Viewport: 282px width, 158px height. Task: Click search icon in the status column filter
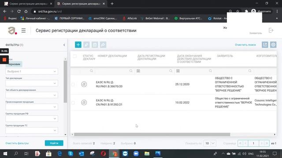91,71
